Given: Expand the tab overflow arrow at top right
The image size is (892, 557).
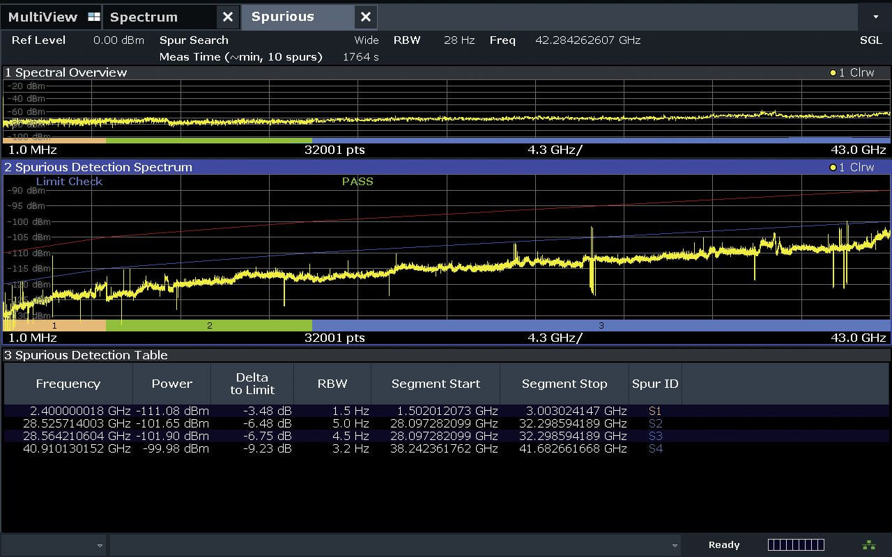Looking at the screenshot, I should (x=875, y=17).
